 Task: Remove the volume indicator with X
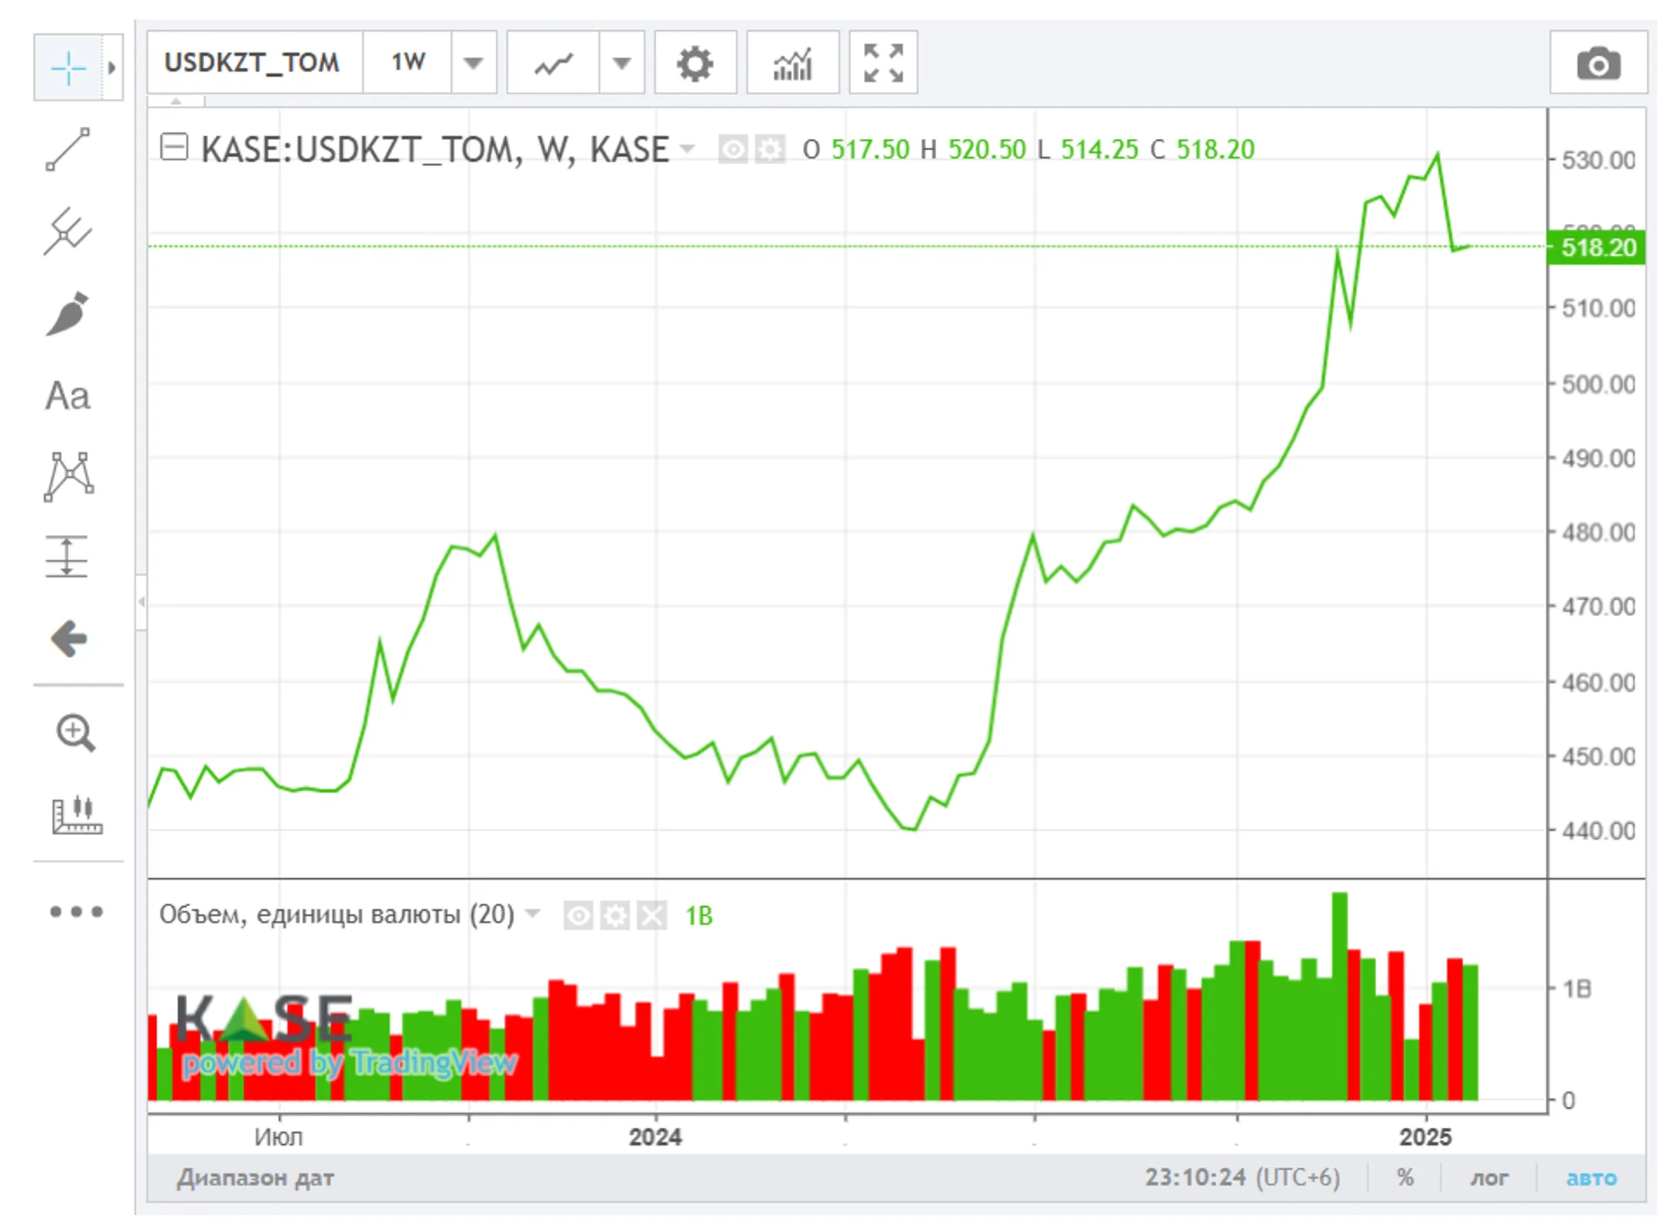[652, 916]
